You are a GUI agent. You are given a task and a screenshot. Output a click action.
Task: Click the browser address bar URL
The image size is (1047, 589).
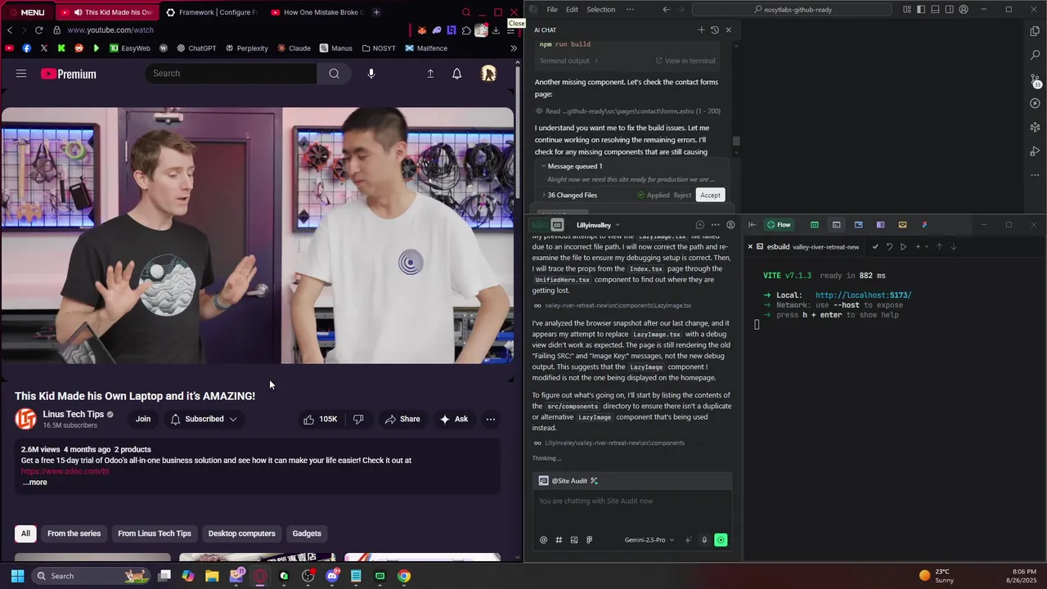[x=110, y=30]
